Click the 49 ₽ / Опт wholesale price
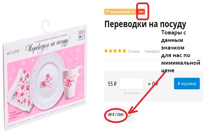Image resolution: width=204 pixels, height=140 pixels. pos(116,115)
